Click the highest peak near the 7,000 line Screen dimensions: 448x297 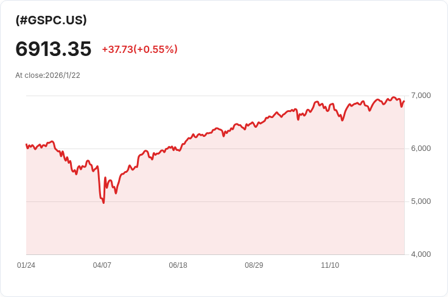[x=394, y=97]
